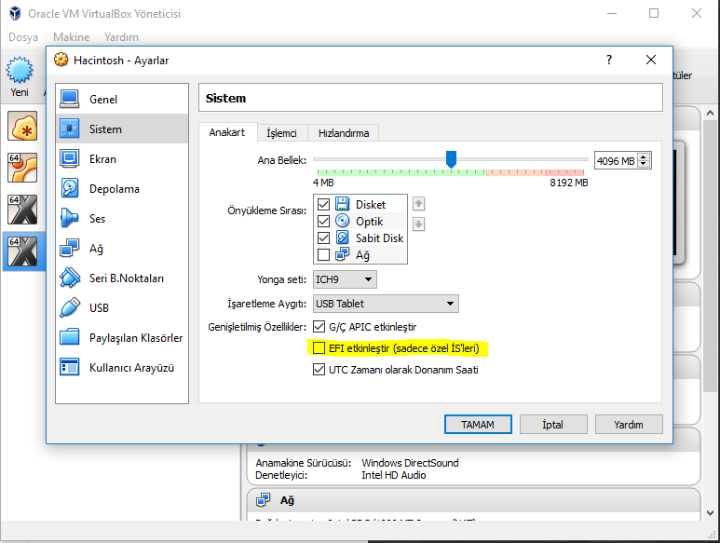Click main window scrollbar up arrow
This screenshot has height=543, width=720.
click(x=710, y=113)
